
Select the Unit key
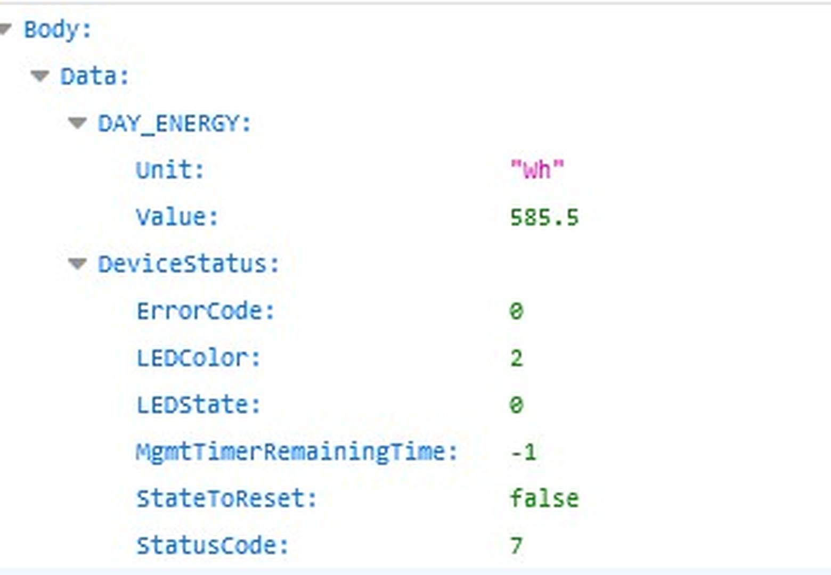tap(170, 170)
